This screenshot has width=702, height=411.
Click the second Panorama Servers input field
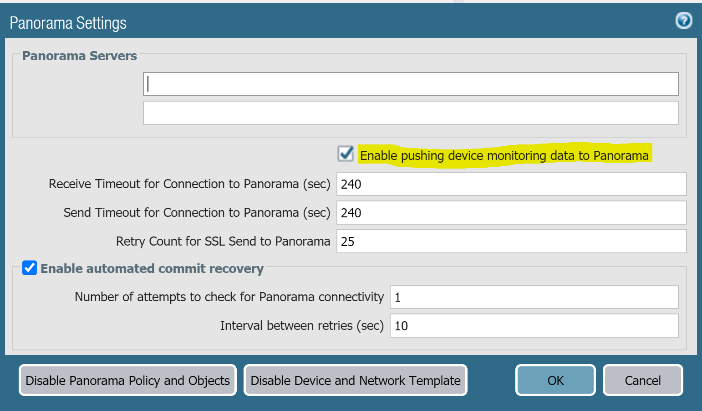pyautogui.click(x=410, y=113)
